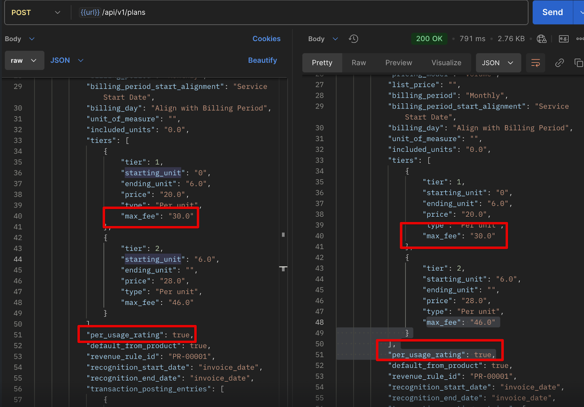Click "type": "Per unit" on response line 47
This screenshot has height=407, width=584.
pos(463,312)
